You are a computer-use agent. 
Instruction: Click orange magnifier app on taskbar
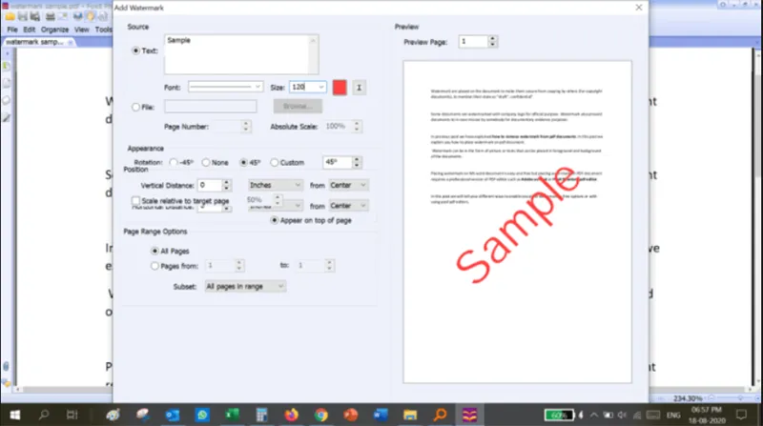(440, 415)
